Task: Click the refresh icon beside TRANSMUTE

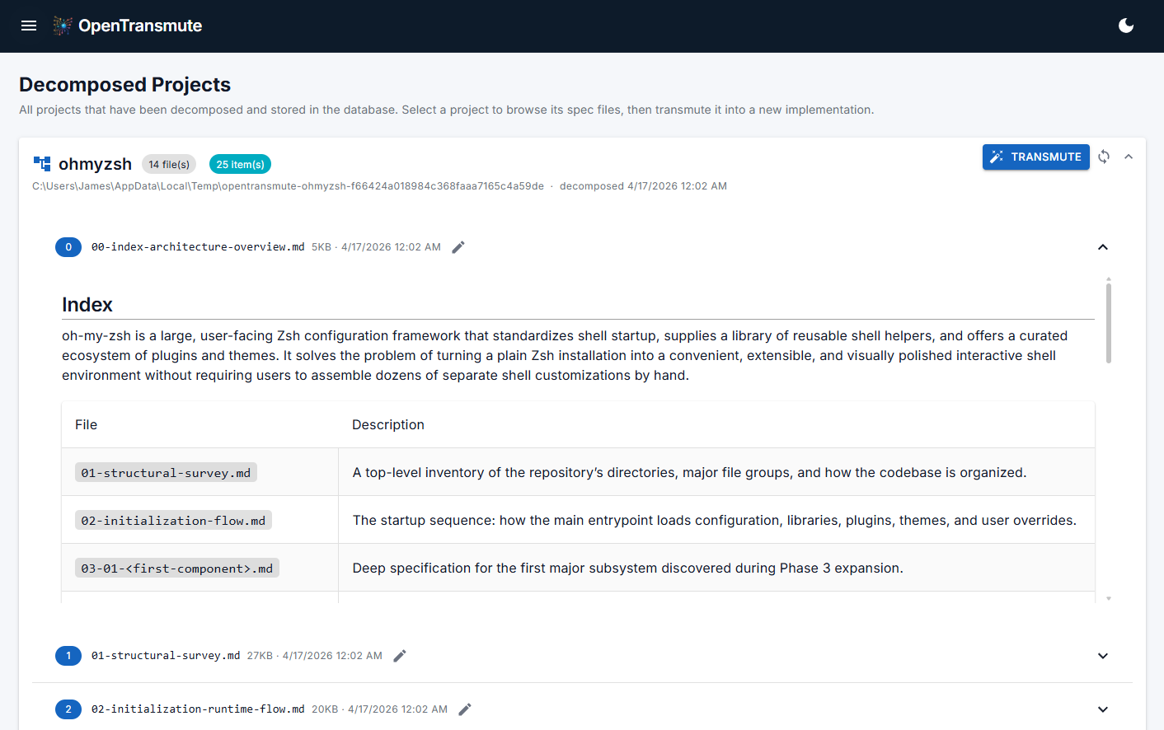Action: click(x=1104, y=157)
